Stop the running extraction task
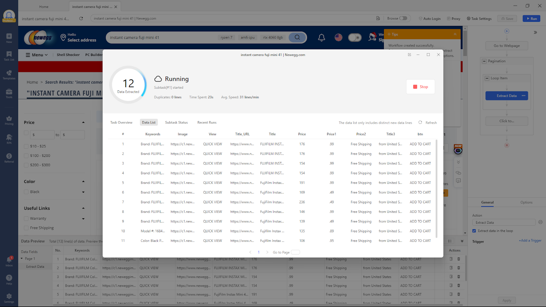546x307 pixels. click(420, 87)
